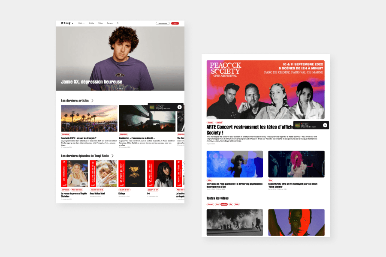The image size is (386, 257).
Task: Filter Toutes les vidéos by Vidéo chip
Action: point(237,204)
